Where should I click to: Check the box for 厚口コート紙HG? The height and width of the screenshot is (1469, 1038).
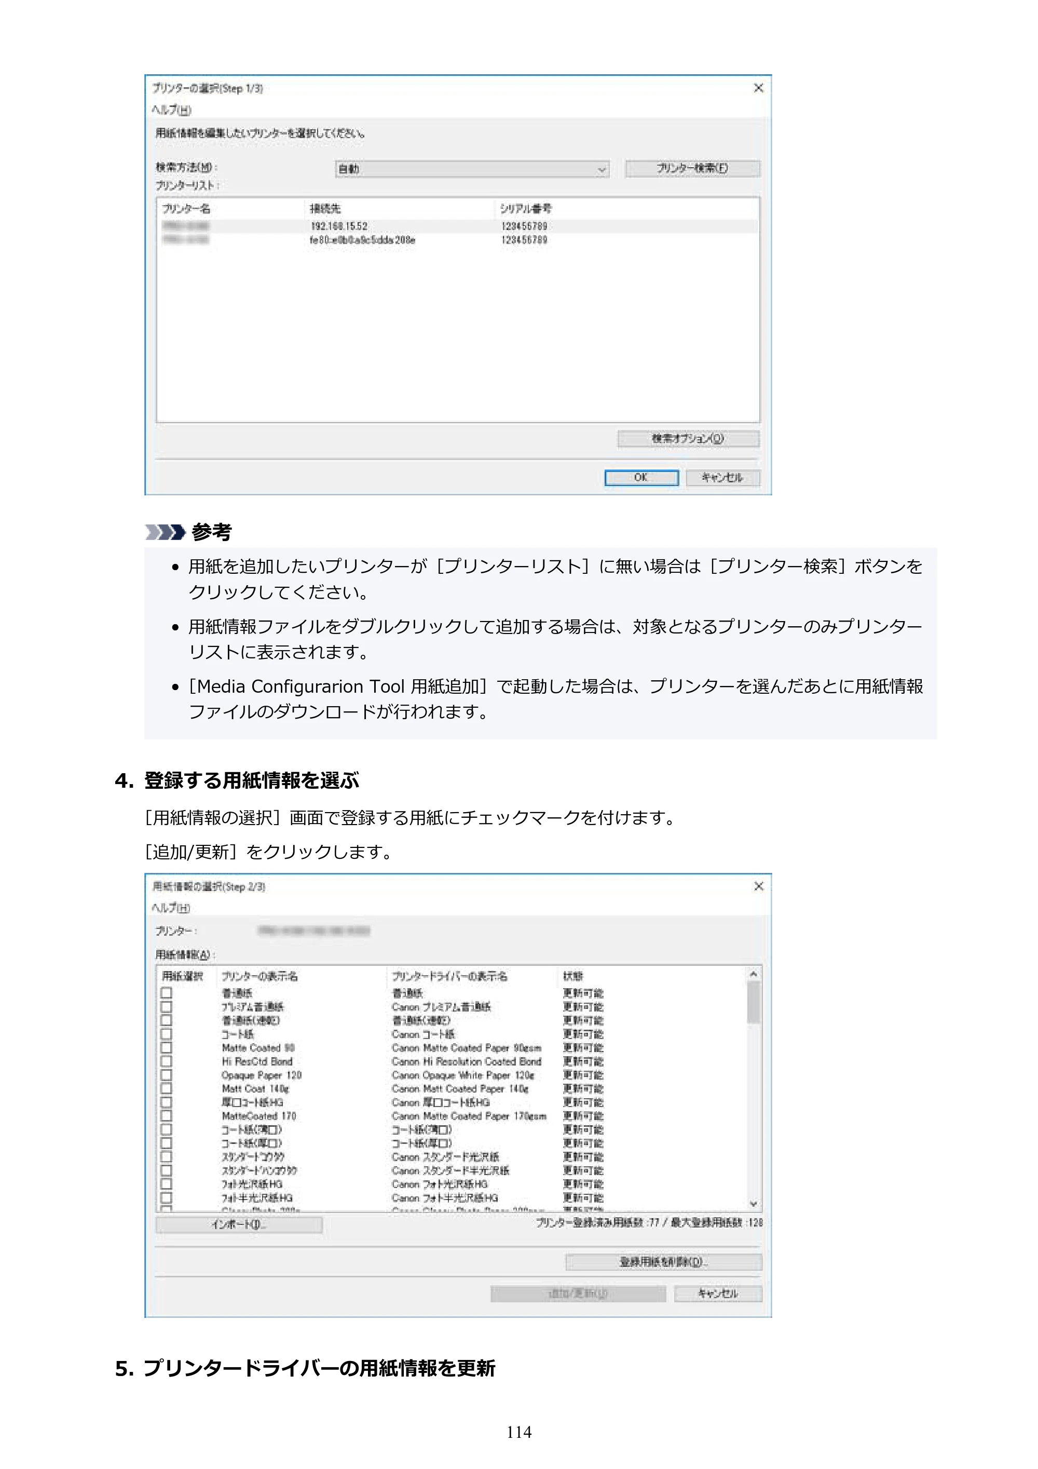(166, 1102)
